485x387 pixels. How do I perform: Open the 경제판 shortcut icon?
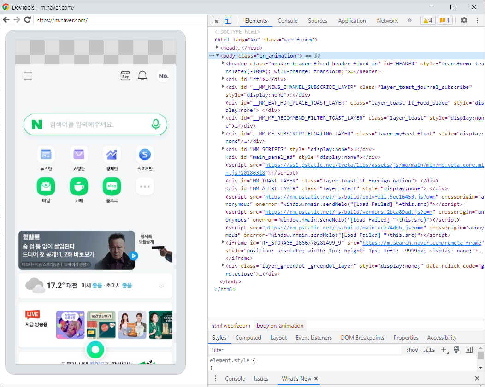click(x=112, y=154)
